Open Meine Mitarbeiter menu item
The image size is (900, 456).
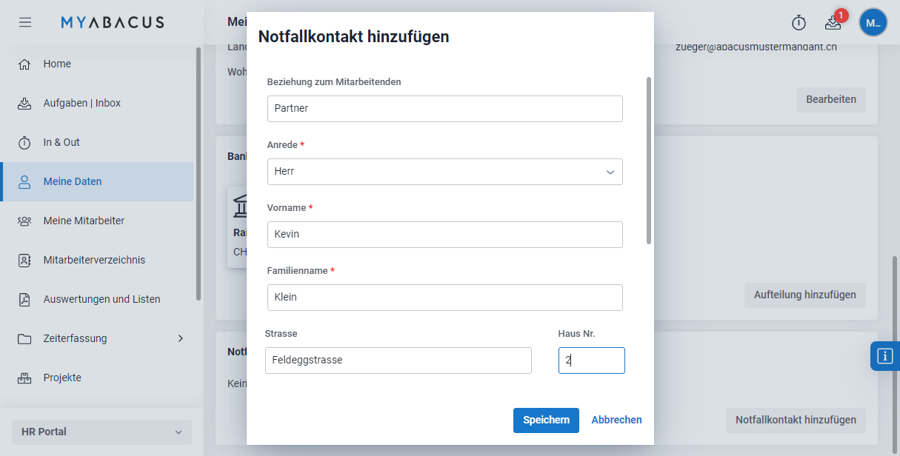[x=98, y=221]
